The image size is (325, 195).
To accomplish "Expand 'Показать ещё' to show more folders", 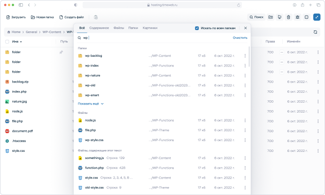I will tap(91, 104).
